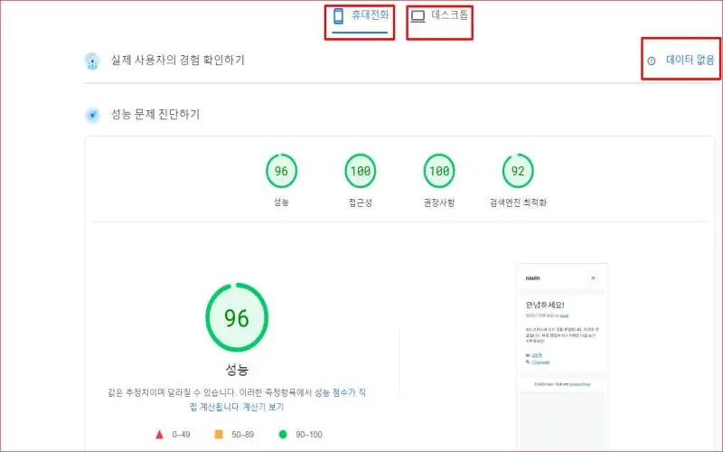Switch to the 휴대전화 tab
Screen dimensions: 723x452
(360, 16)
